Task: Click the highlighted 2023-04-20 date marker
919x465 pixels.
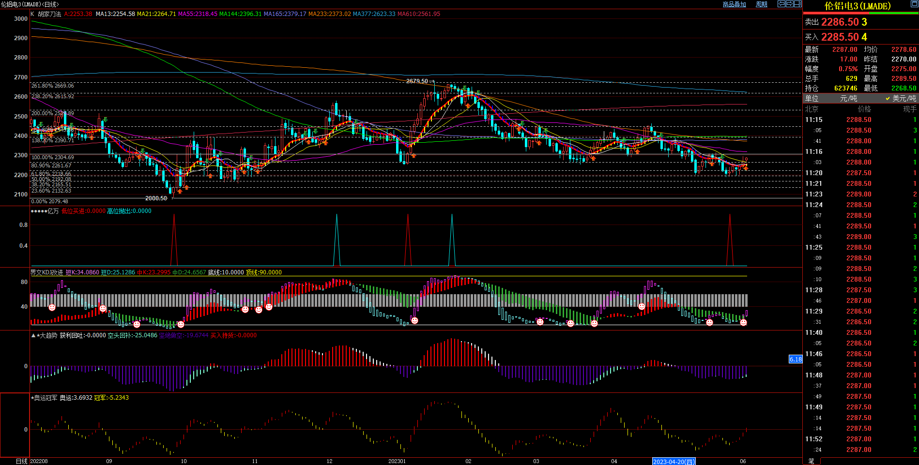Action: click(x=674, y=462)
